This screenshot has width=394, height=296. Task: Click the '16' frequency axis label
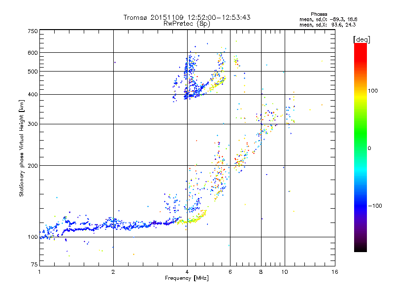[335, 272]
